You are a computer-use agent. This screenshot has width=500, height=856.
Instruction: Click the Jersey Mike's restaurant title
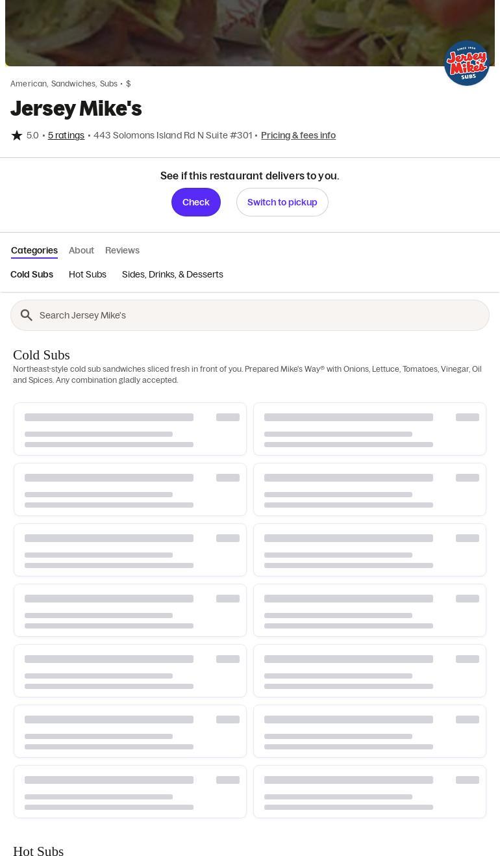(x=76, y=109)
